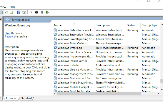Click the gear icon for Windows Mobile Hotspot
The height and width of the screenshot is (102, 163).
click(x=56, y=87)
